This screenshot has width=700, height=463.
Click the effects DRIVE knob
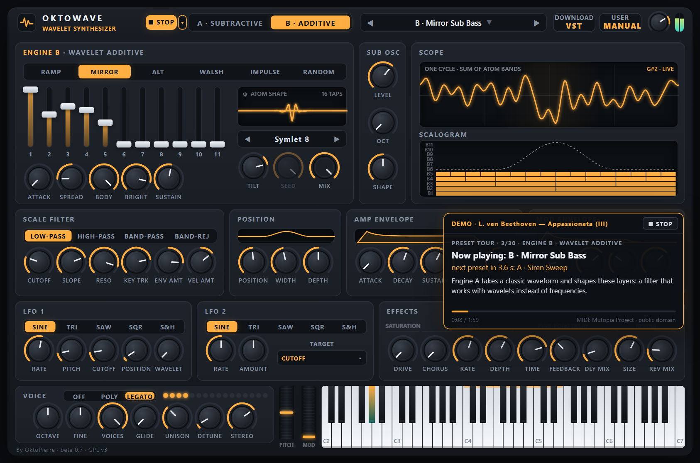pyautogui.click(x=403, y=350)
